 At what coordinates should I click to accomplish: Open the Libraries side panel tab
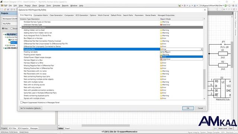coord(235,32)
